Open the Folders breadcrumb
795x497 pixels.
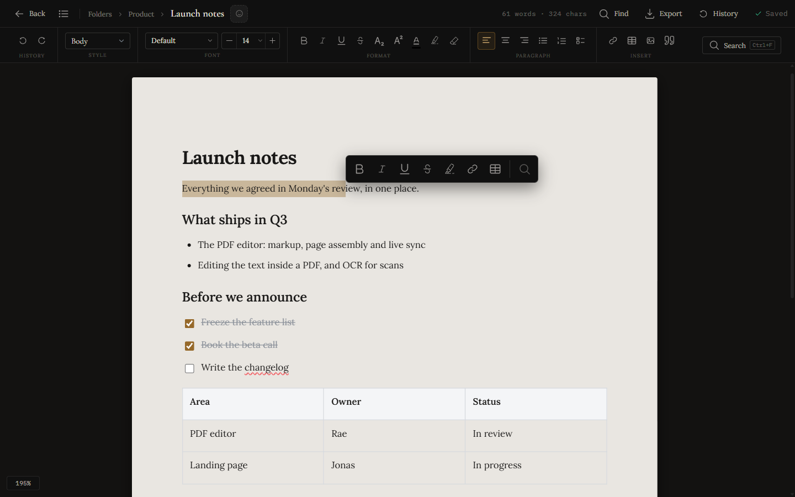(100, 14)
